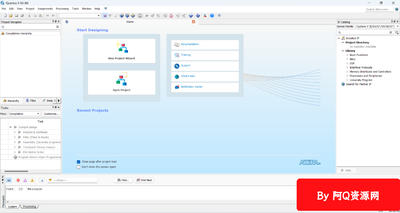The height and width of the screenshot is (213, 400).
Task: Uncheck Close page after project load
Action: [x=79, y=162]
